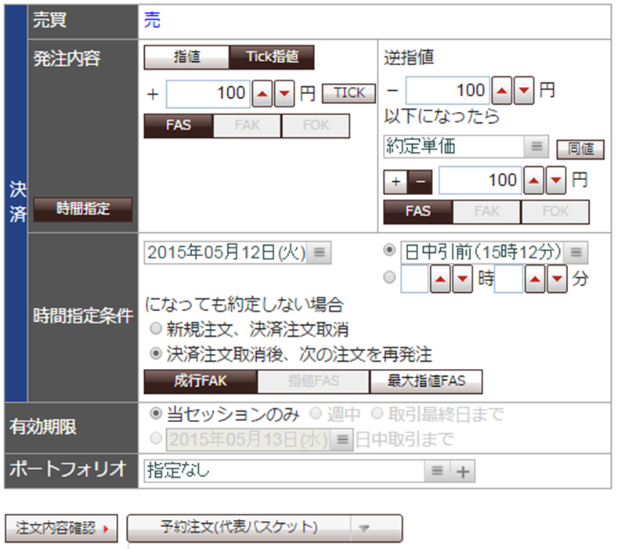The image size is (618, 549).
Task: Choose 最大指値FAS reorder type
Action: point(426,381)
